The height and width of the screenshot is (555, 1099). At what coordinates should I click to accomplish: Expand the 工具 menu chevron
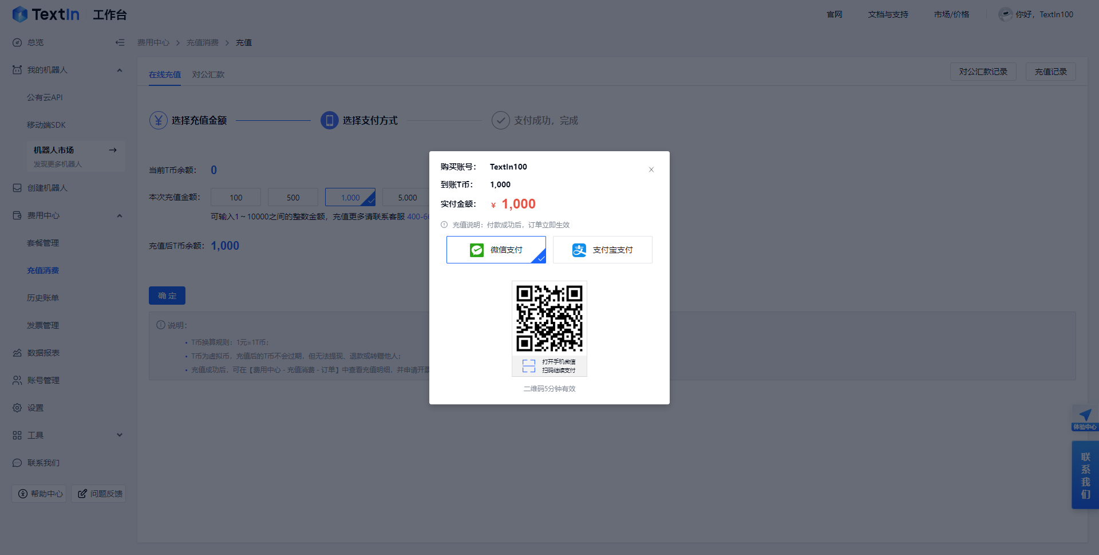coord(120,435)
